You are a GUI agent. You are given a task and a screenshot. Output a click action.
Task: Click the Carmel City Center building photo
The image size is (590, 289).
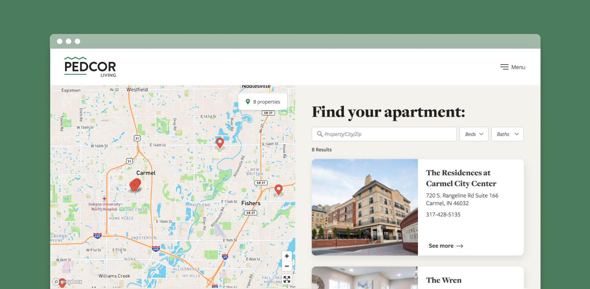click(365, 207)
